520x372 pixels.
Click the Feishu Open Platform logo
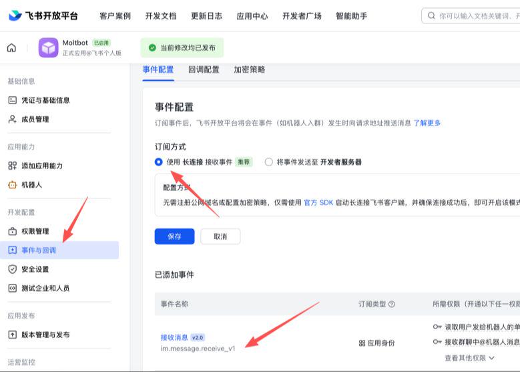[43, 15]
